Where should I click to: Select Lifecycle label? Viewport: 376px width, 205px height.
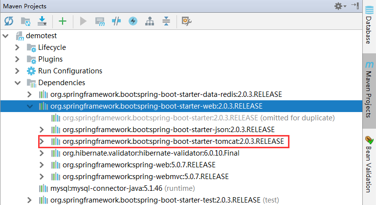52,47
